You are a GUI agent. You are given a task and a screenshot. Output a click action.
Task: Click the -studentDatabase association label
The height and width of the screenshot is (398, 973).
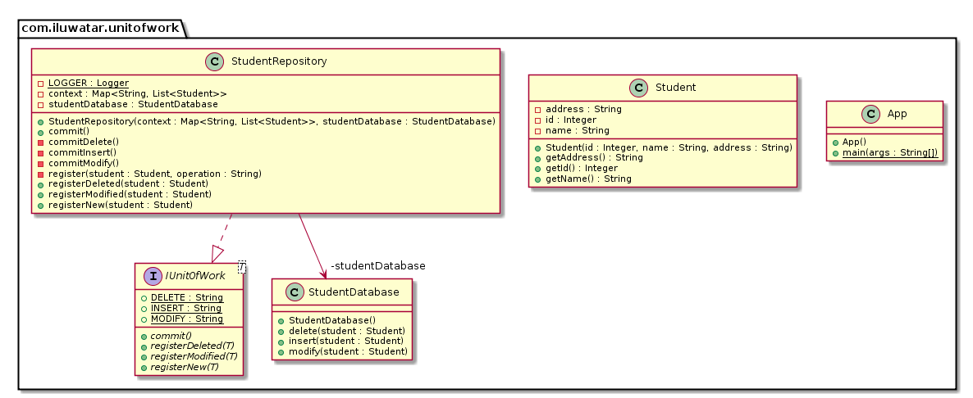click(x=378, y=266)
